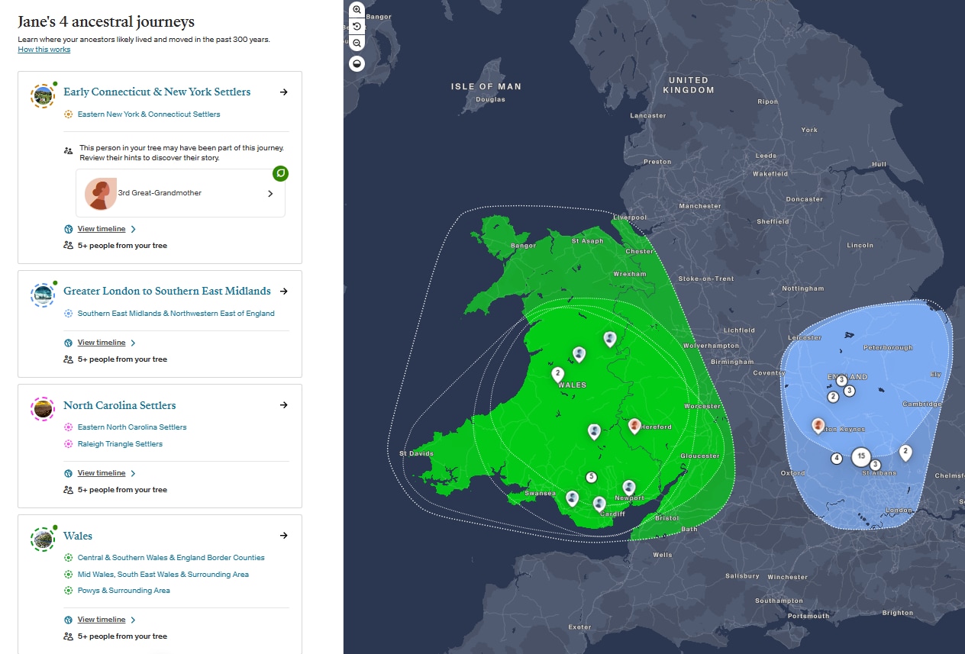Click the cluster marker labeled 15
Screen dimensions: 965x654
(x=861, y=456)
